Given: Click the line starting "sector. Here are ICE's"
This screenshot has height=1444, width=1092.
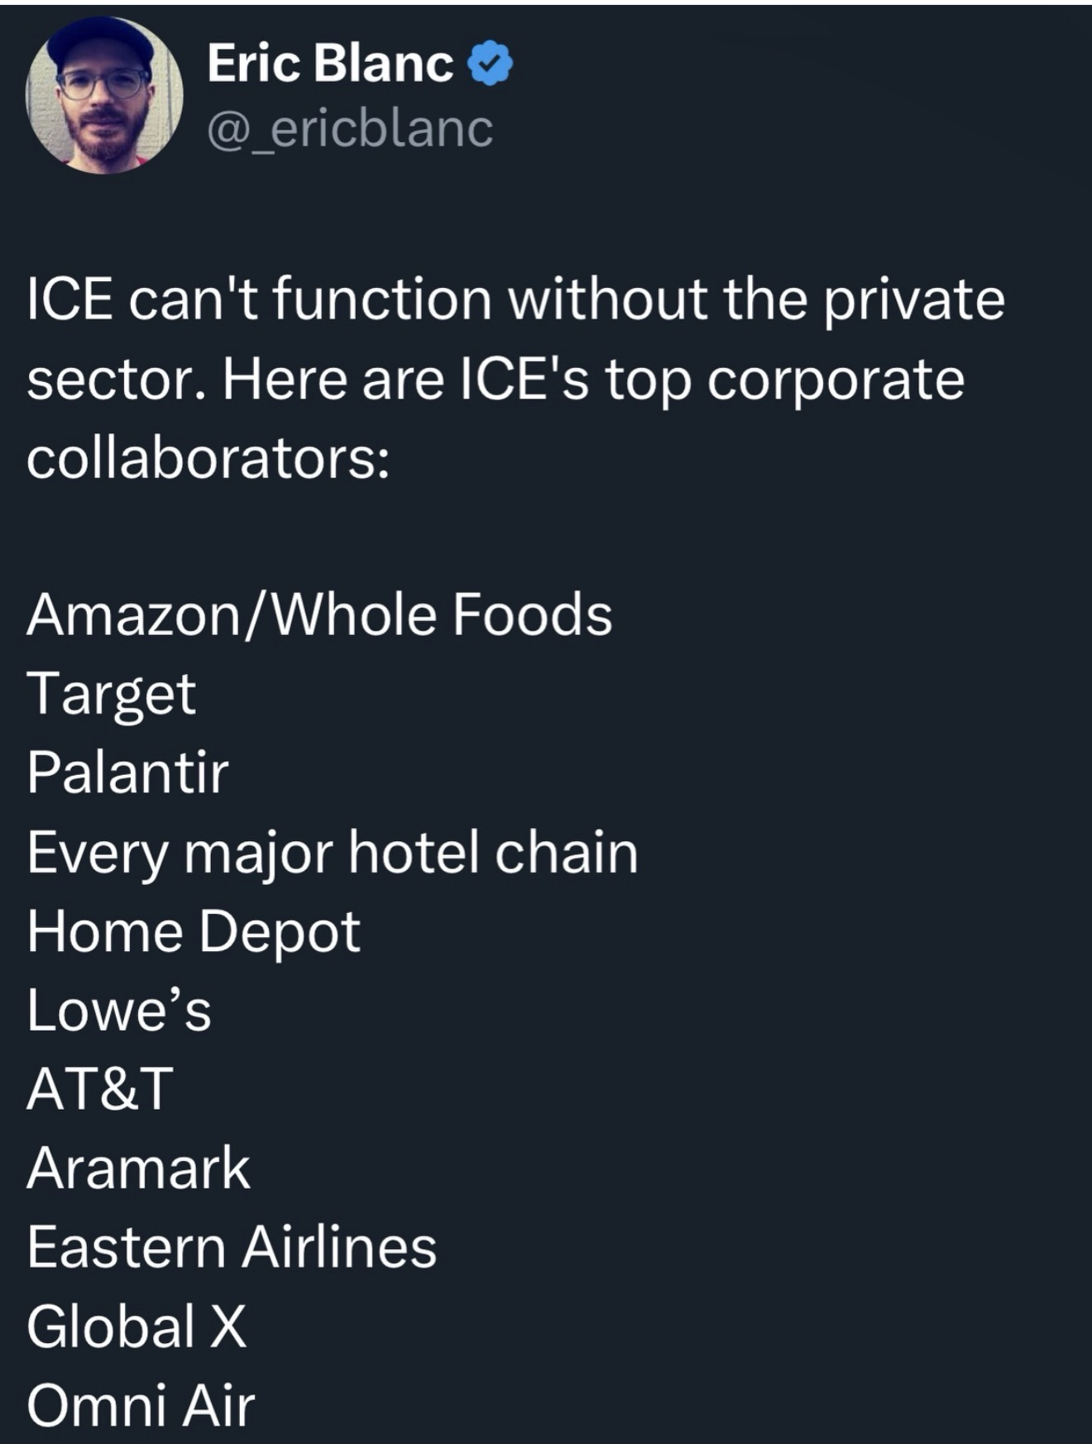Looking at the screenshot, I should [x=495, y=379].
